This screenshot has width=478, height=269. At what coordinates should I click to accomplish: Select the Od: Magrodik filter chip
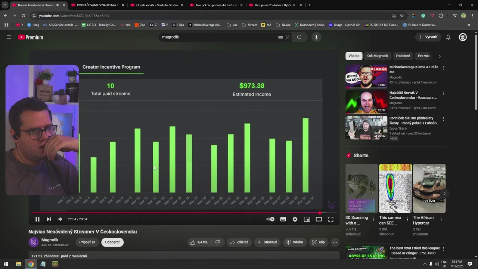[378, 56]
